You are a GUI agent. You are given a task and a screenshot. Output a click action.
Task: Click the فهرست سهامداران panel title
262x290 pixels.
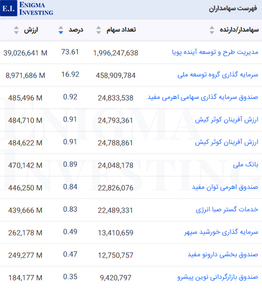click(233, 8)
